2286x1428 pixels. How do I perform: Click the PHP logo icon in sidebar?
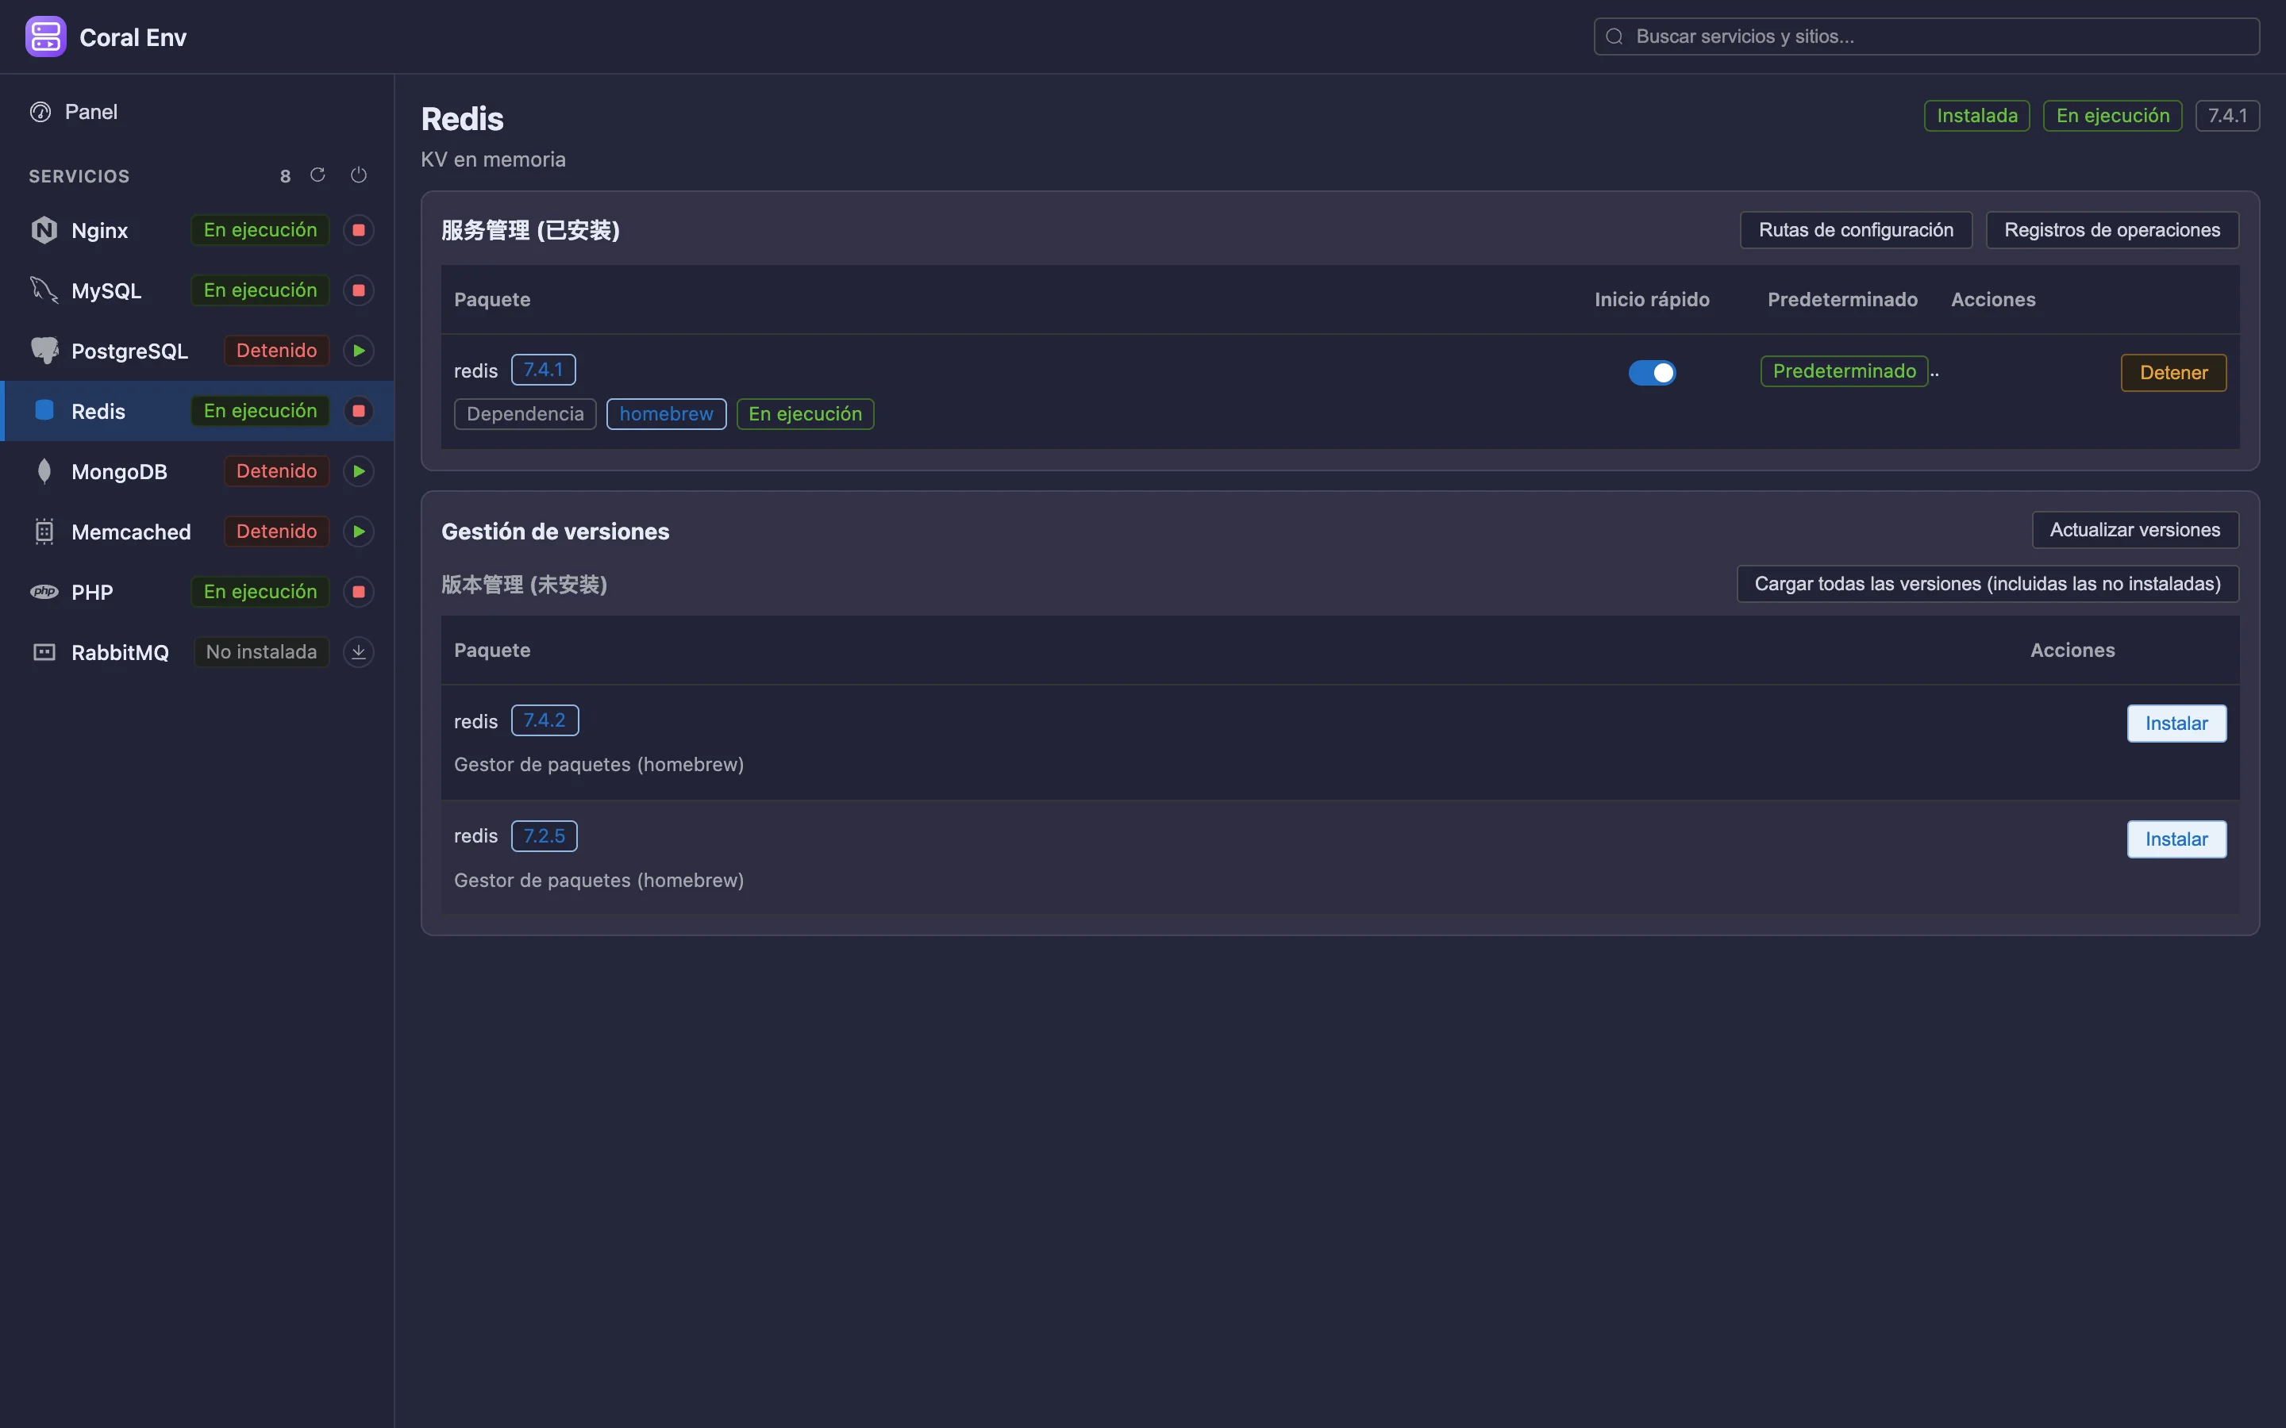(x=44, y=592)
